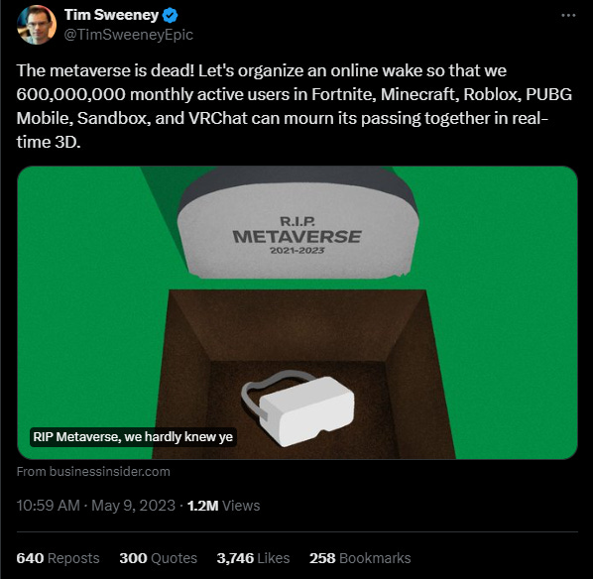593x579 pixels.
Task: View the 1.2M Views analytics
Action: pos(223,506)
